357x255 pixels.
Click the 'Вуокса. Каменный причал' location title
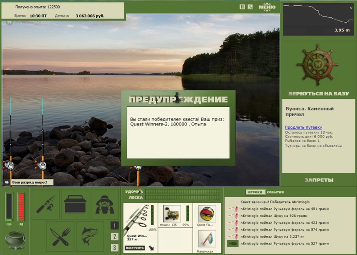310,111
